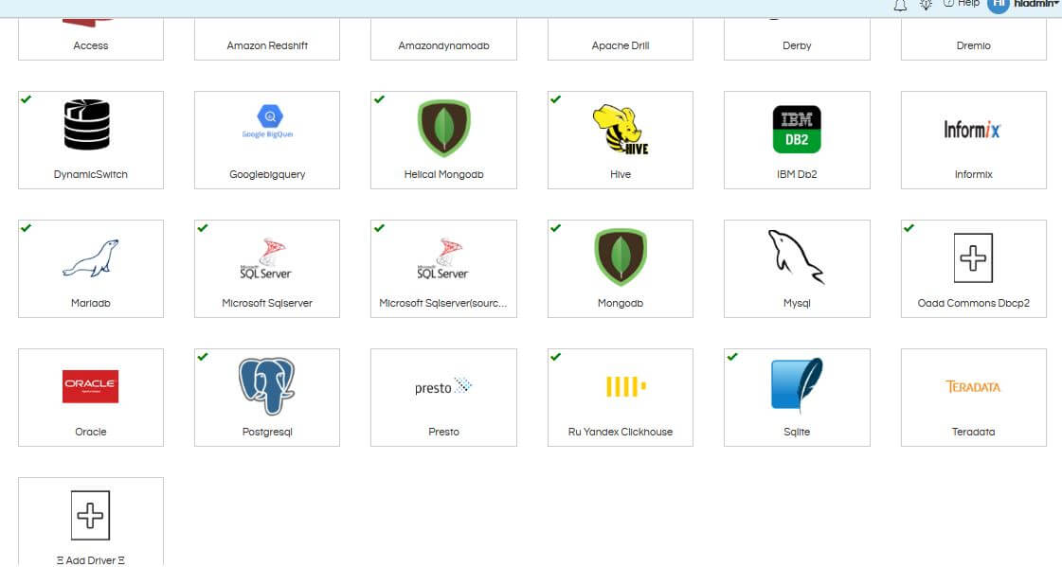Click green checkmark on Ru Yandex Clickhouse
Screen dimensions: 1062x567
tap(555, 356)
